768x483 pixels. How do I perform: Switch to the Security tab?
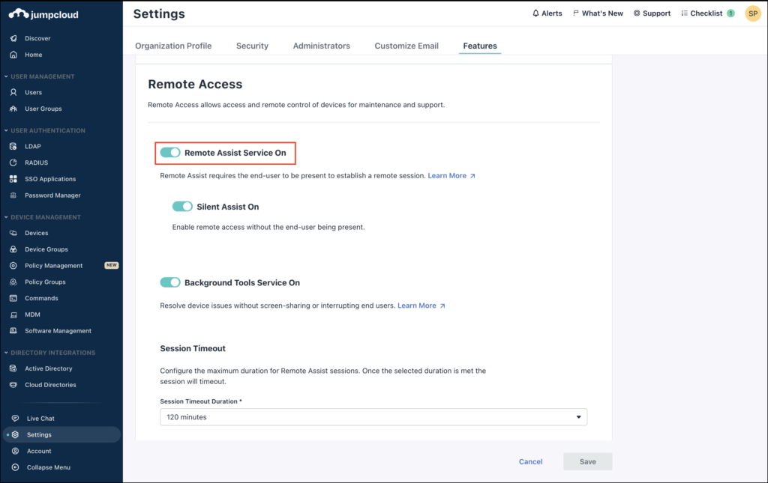click(x=252, y=46)
